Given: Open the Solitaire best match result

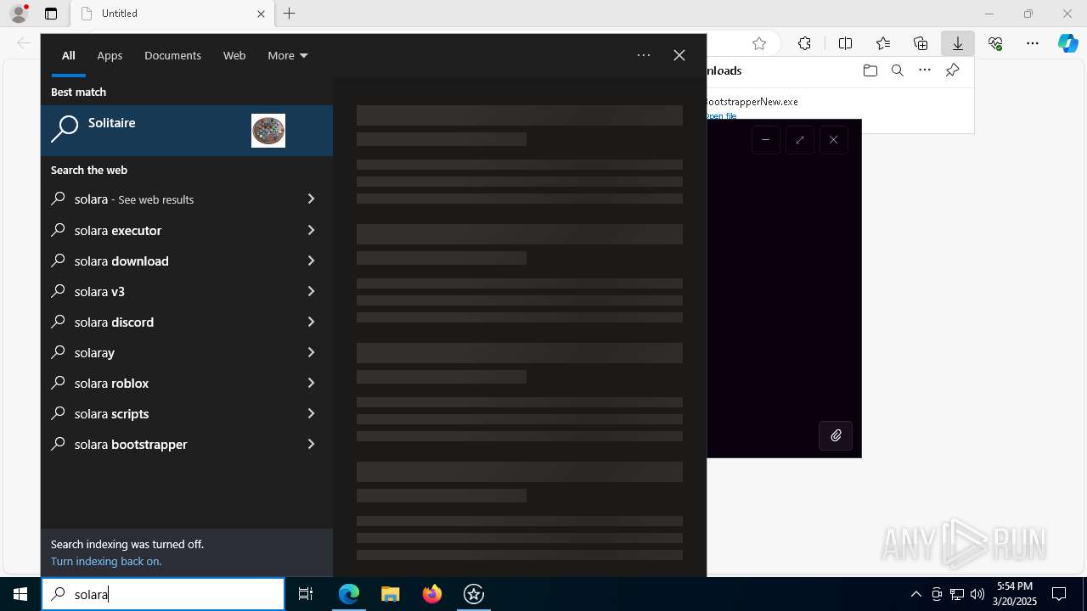Looking at the screenshot, I should [x=187, y=130].
